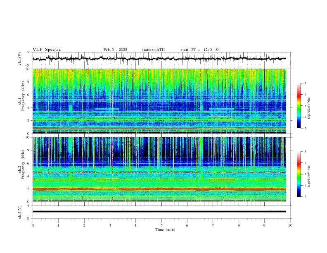The height and width of the screenshot is (253, 327).
Task: Click the "ch.1 Frequency (kHz)" axis label
Action: click(21, 96)
